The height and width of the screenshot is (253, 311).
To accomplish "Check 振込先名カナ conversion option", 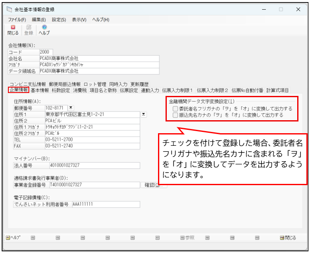I will [x=175, y=115].
